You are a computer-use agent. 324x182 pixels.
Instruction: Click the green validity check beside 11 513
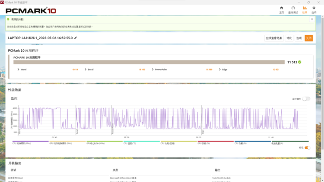pyautogui.click(x=299, y=62)
